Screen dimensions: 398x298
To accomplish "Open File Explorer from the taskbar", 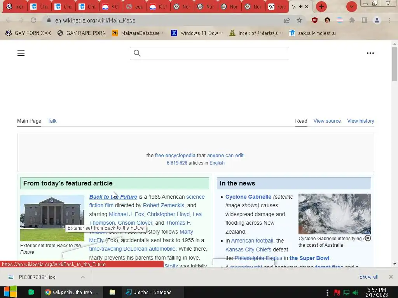I will click(x=112, y=292).
